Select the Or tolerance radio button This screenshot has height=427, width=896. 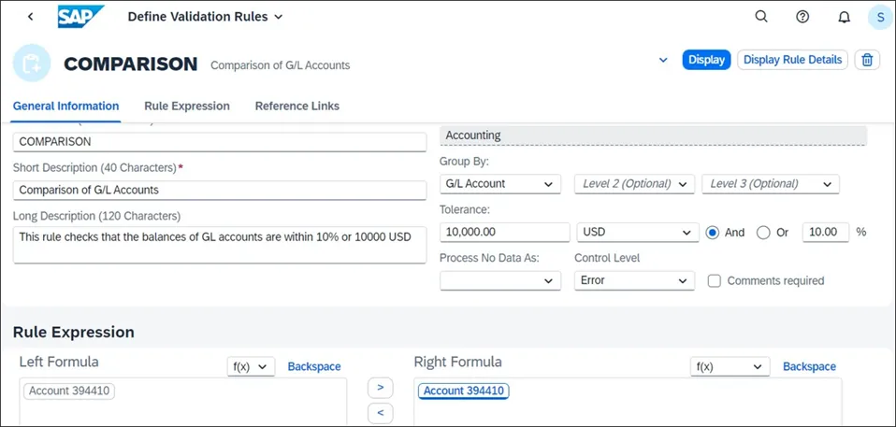(x=763, y=233)
